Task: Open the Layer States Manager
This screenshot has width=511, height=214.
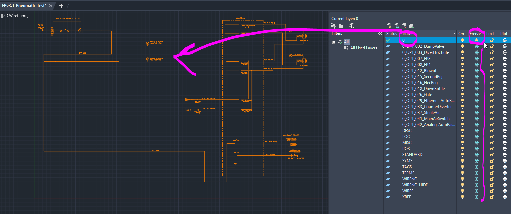Action: [351, 26]
